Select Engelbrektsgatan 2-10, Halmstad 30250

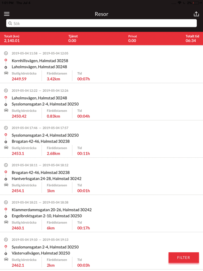47,216
